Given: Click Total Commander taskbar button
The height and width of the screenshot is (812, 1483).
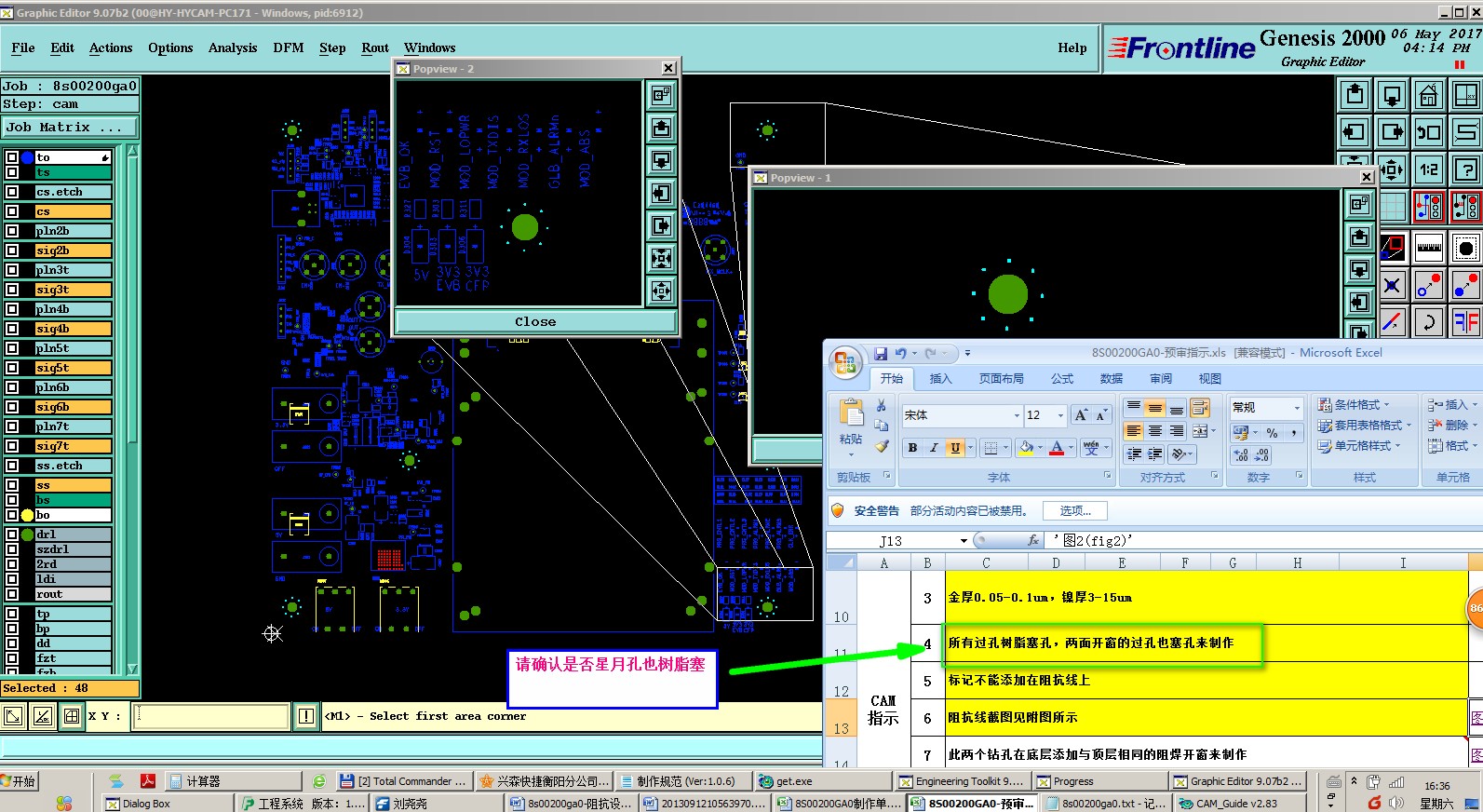Looking at the screenshot, I should [x=403, y=781].
